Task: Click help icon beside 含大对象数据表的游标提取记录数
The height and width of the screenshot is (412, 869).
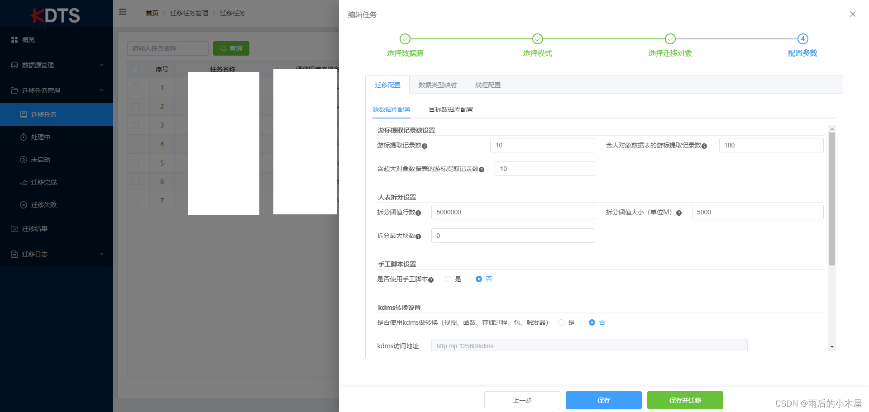Action: 704,146
